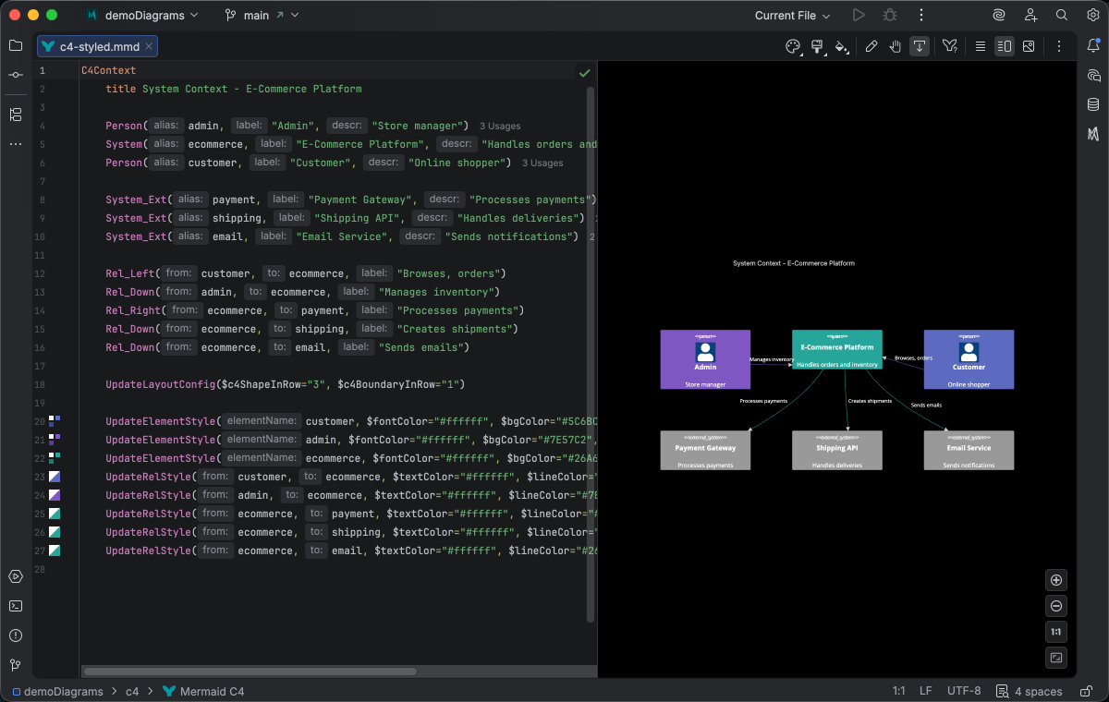Image resolution: width=1109 pixels, height=702 pixels.
Task: Click the Mermaid help icon with question mark
Action: coord(949,46)
